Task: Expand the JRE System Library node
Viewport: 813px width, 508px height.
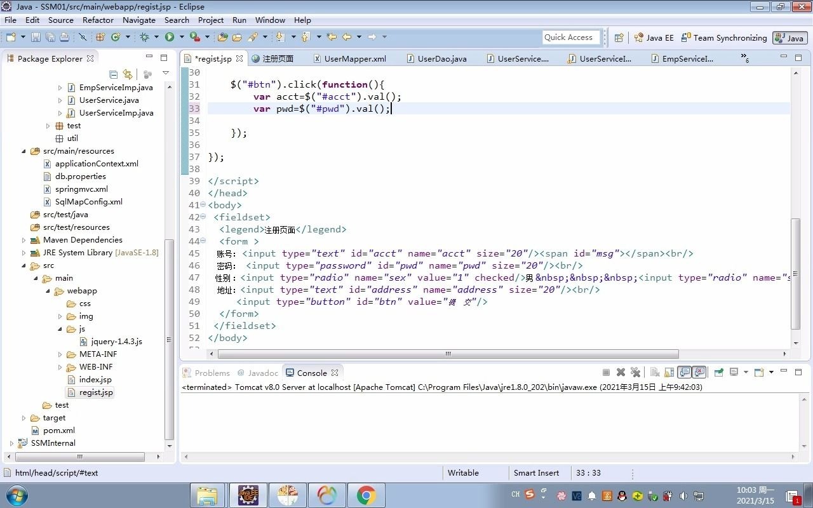Action: [24, 253]
